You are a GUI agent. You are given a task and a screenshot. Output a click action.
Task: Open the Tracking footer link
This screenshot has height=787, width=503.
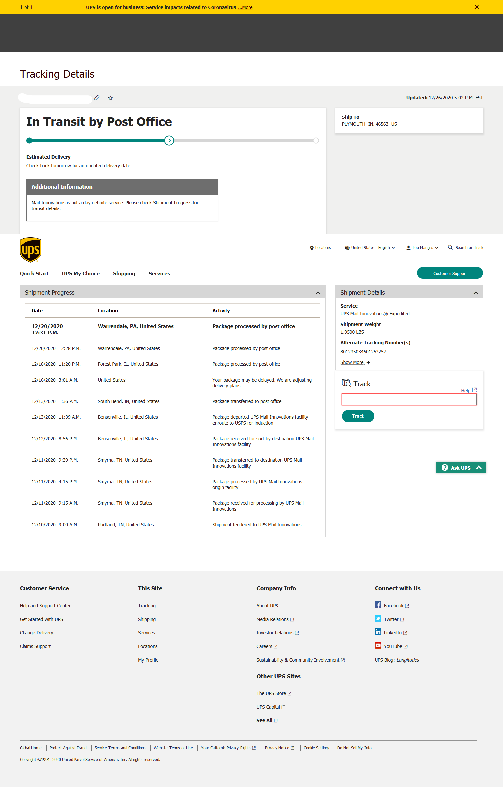(x=147, y=606)
